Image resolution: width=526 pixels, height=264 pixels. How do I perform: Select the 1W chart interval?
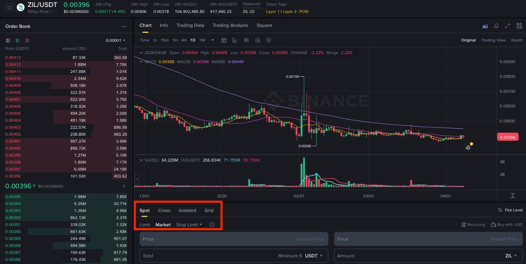(x=202, y=40)
